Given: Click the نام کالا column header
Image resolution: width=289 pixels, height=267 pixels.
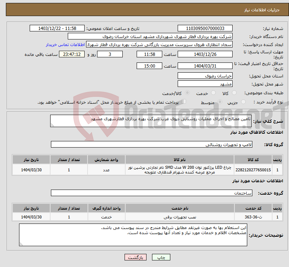Looking at the screenshot, I should pyautogui.click(x=179, y=160).
